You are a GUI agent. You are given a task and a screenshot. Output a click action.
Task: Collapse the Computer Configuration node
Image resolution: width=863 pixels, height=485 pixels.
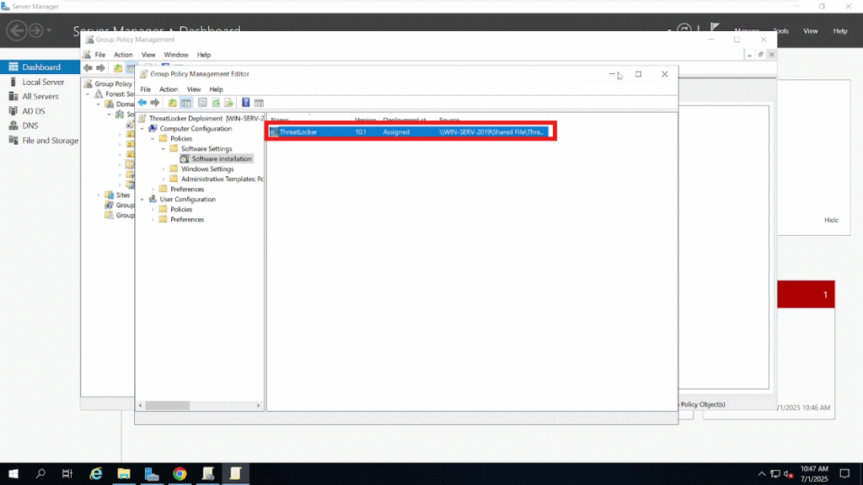142,129
